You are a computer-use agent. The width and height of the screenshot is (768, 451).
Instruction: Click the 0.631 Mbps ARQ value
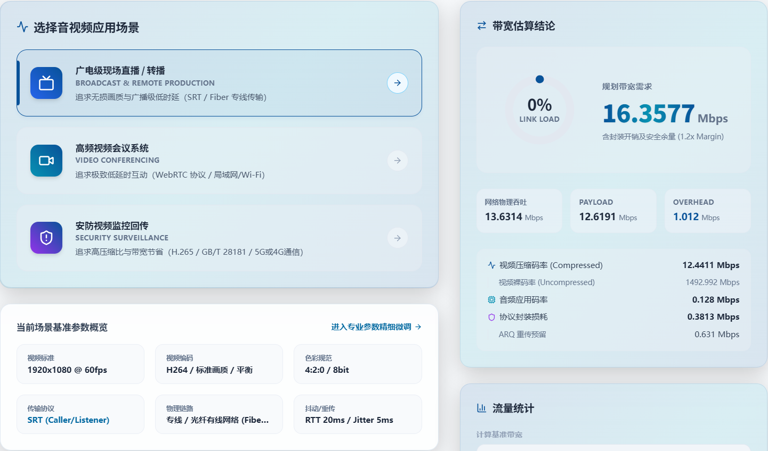[717, 335]
